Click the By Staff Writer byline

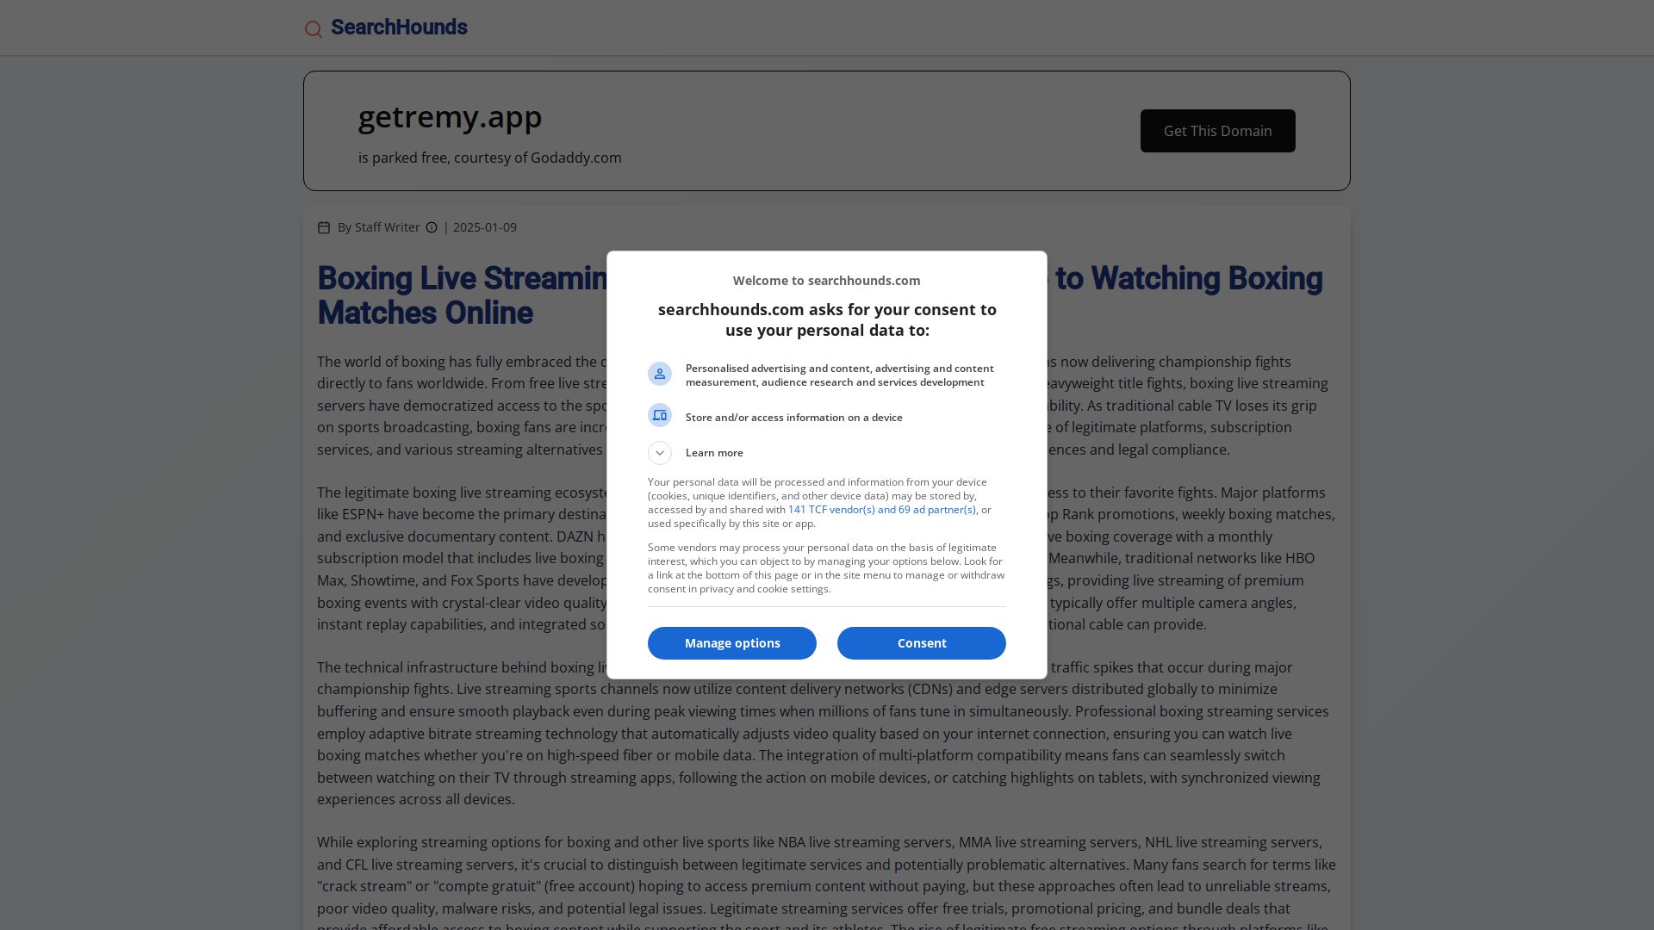379,227
